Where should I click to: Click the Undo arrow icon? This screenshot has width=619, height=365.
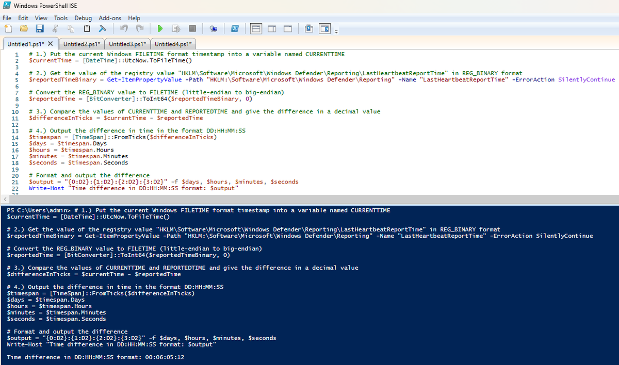(x=125, y=28)
